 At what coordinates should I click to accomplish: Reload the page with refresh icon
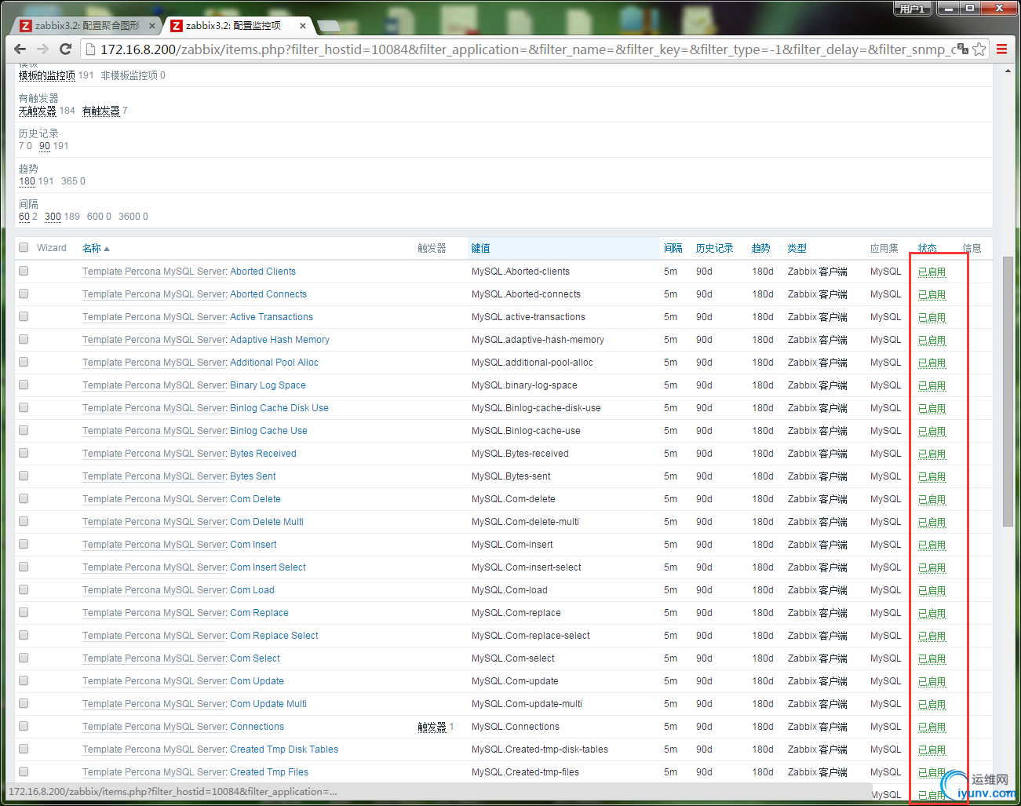[66, 49]
